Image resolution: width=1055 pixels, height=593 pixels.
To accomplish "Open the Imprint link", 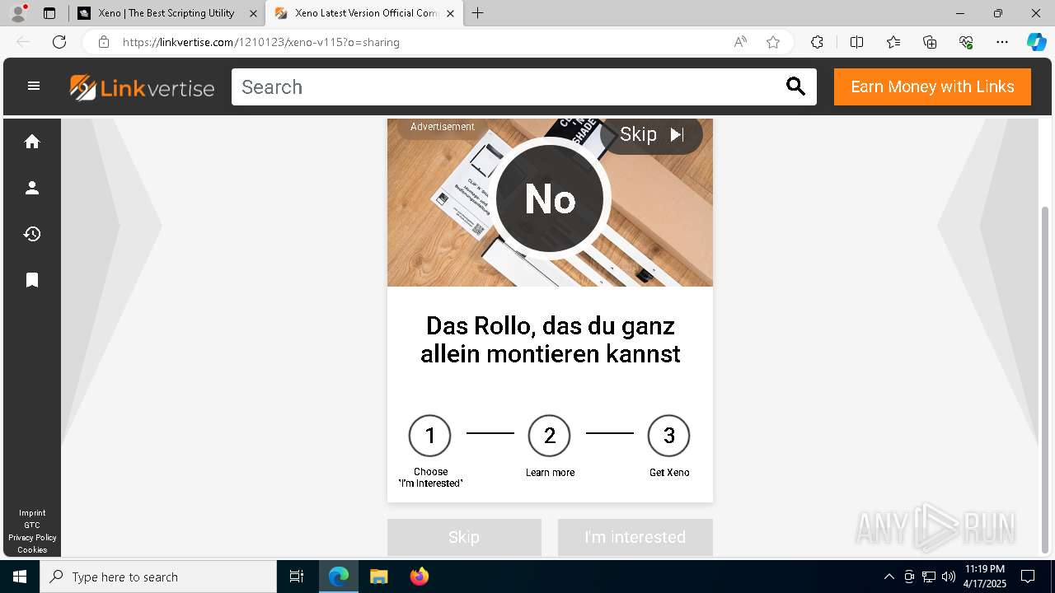I will point(32,513).
